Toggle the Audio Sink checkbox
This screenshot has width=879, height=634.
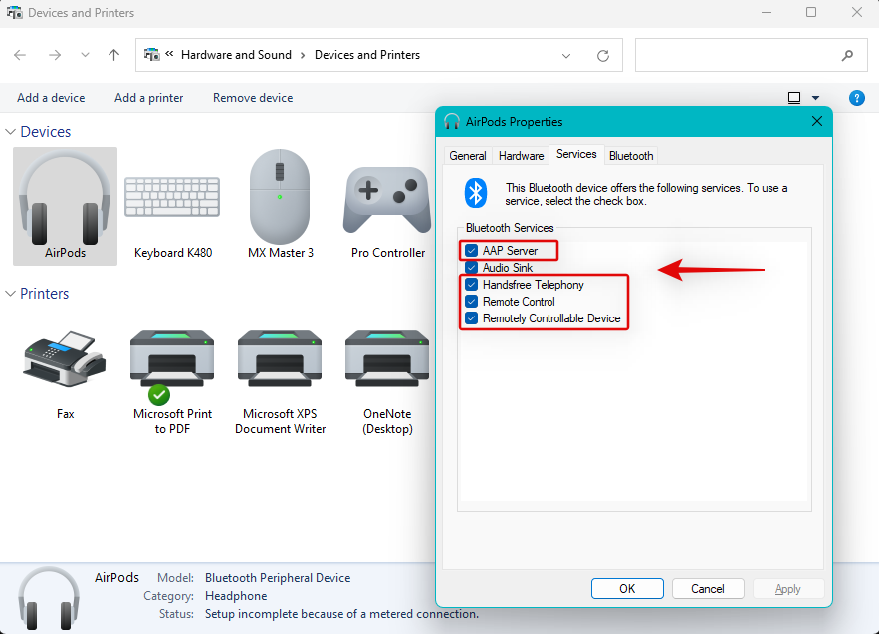[472, 268]
